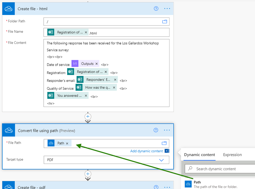Open the more options menu for Create file - pdf
The image size is (255, 189).
point(167,187)
